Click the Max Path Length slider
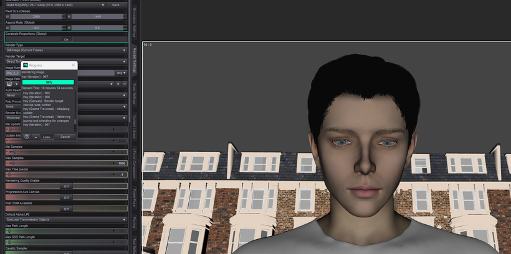511x254 pixels. pos(66,231)
